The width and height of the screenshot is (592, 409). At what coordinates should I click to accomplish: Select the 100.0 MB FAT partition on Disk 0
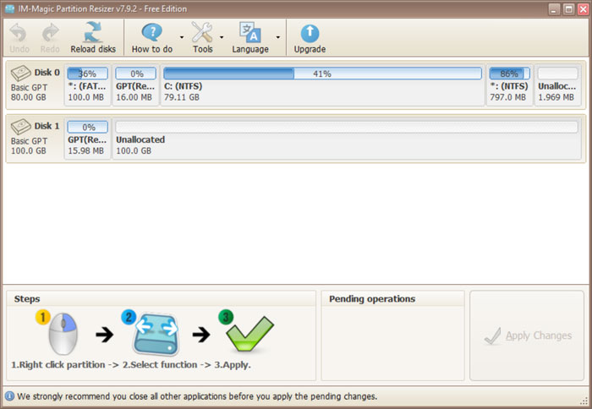coord(88,85)
